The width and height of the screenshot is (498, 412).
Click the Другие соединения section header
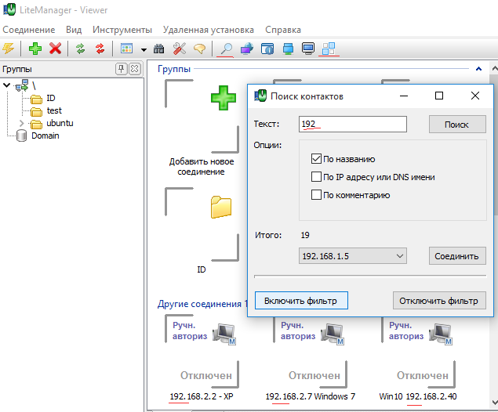click(202, 304)
